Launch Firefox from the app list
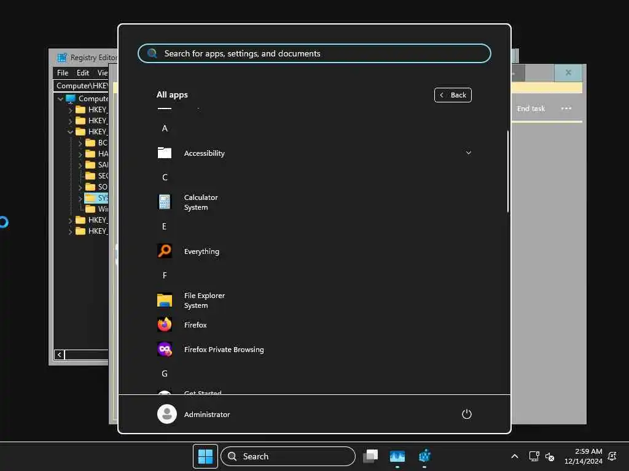This screenshot has height=471, width=629. 314,325
